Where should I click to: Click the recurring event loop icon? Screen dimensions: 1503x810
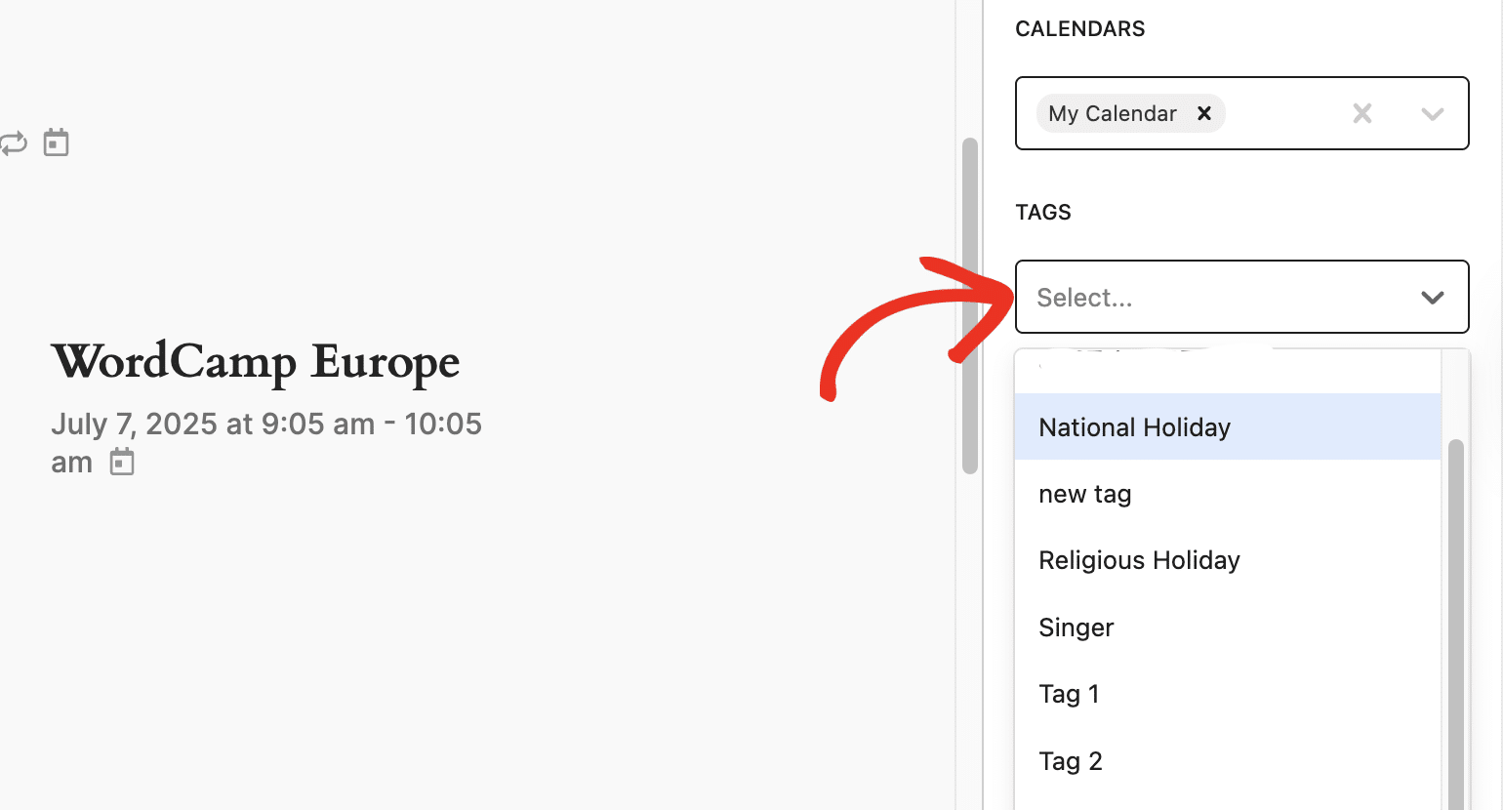(13, 143)
